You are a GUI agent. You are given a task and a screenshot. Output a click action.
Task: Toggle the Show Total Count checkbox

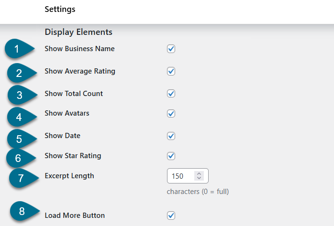click(x=171, y=94)
